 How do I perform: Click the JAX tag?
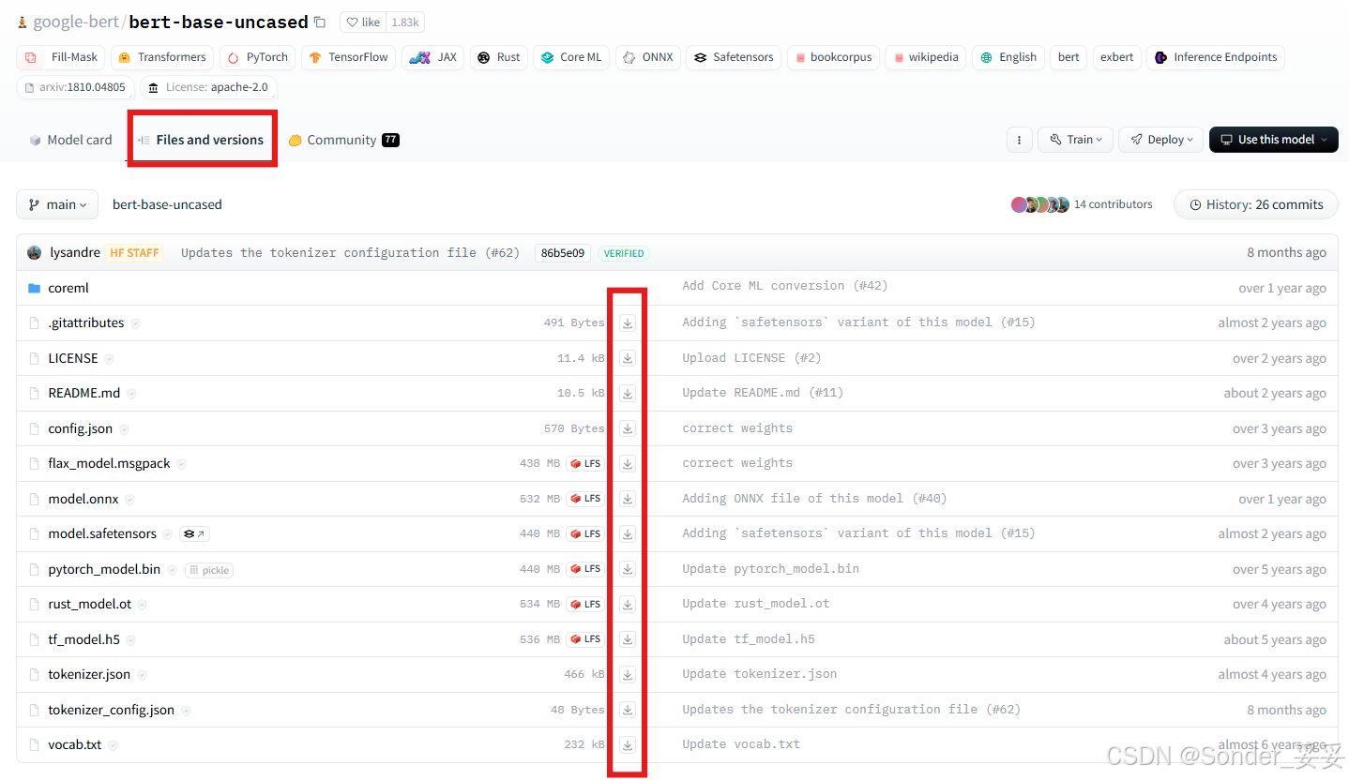pyautogui.click(x=433, y=57)
